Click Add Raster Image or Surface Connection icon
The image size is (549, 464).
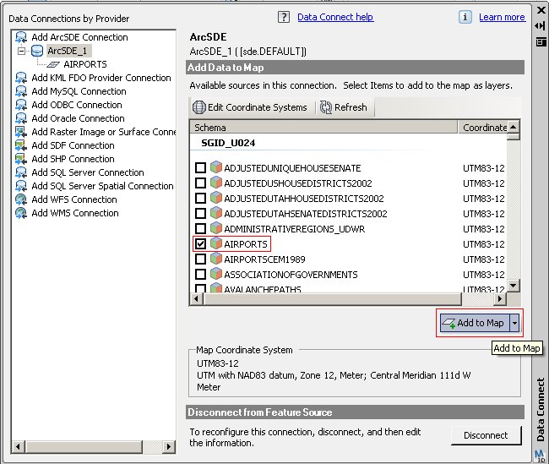[x=21, y=132]
